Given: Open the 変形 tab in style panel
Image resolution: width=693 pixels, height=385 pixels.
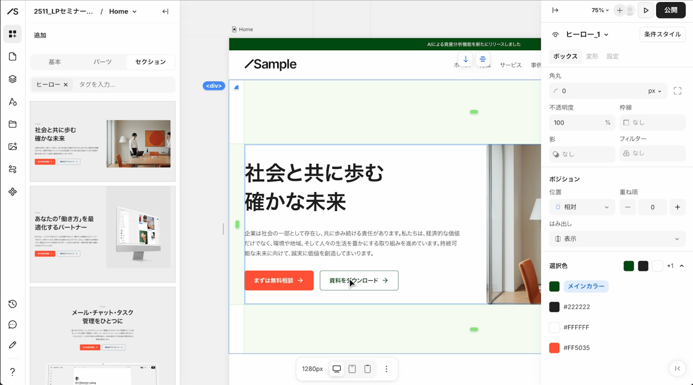Looking at the screenshot, I should tap(592, 56).
